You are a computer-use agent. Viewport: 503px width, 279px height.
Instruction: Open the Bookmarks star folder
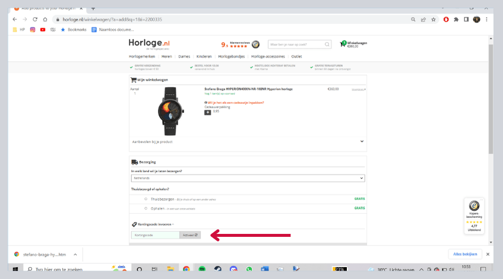[74, 30]
